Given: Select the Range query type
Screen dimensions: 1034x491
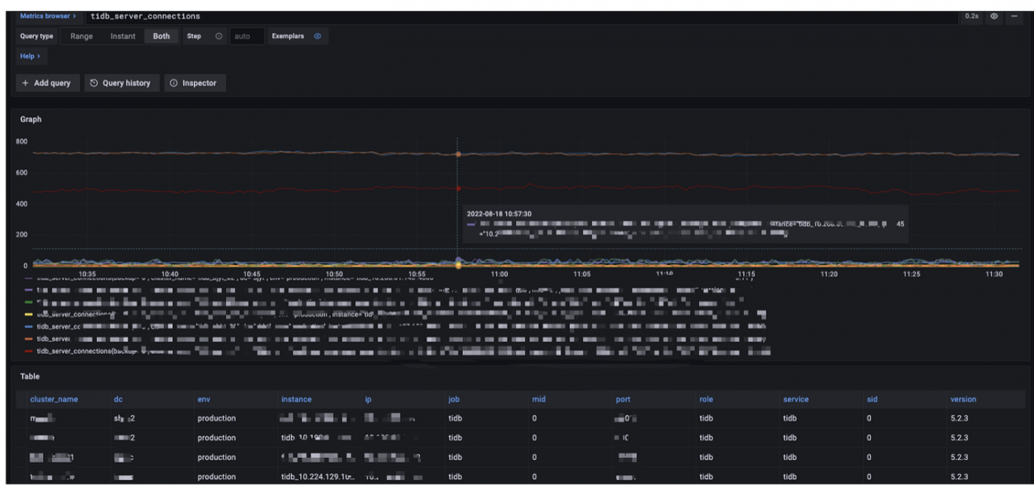Looking at the screenshot, I should tap(82, 36).
